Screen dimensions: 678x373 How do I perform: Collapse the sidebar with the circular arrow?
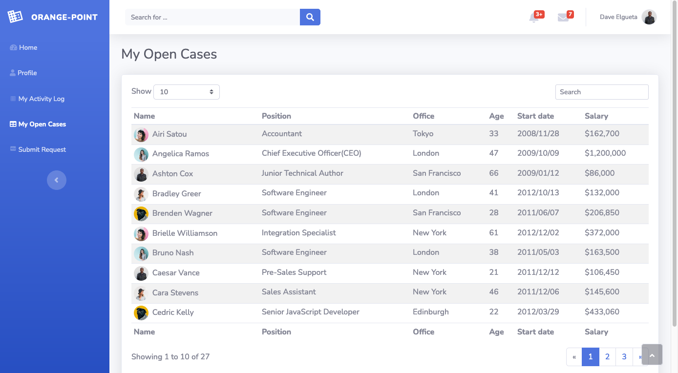pos(57,180)
